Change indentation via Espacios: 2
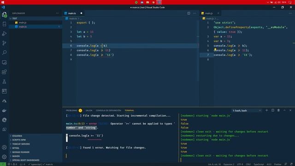 [229, 164]
